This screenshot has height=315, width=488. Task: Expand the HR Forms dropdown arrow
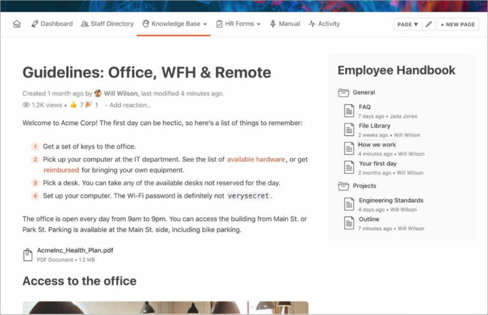coord(259,24)
